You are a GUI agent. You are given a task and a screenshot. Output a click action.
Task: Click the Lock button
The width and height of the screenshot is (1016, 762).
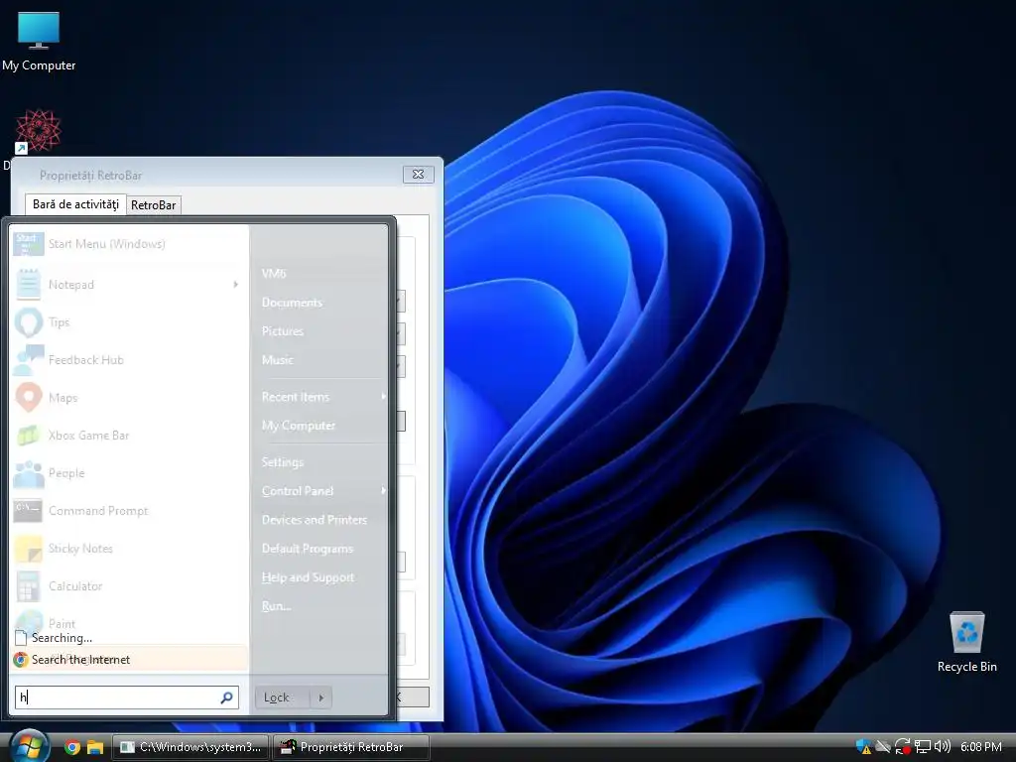coord(282,698)
